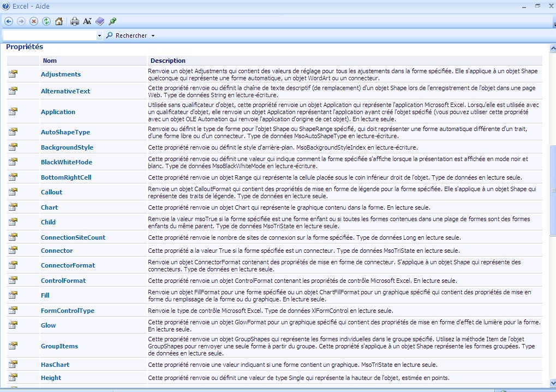Click the property icon beside AutoShapeType
Screen dimensions: 556x392
[13, 132]
